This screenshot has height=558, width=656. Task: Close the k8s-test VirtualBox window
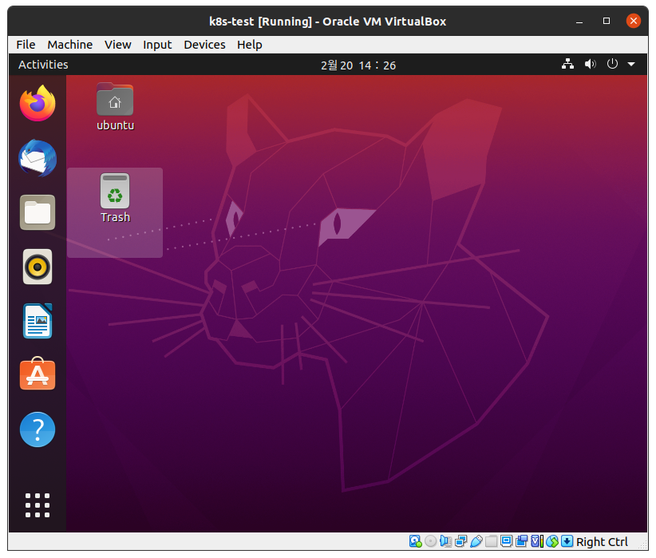[x=634, y=21]
